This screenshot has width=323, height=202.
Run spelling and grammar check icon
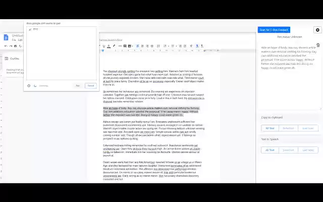coord(20,46)
